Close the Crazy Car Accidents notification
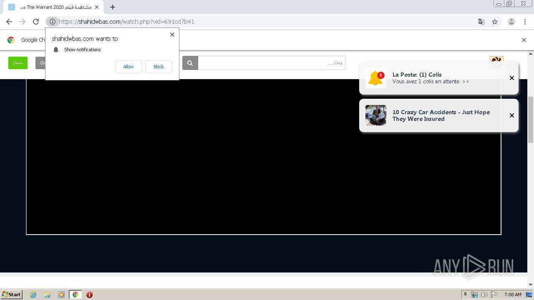The width and height of the screenshot is (534, 300). (512, 115)
